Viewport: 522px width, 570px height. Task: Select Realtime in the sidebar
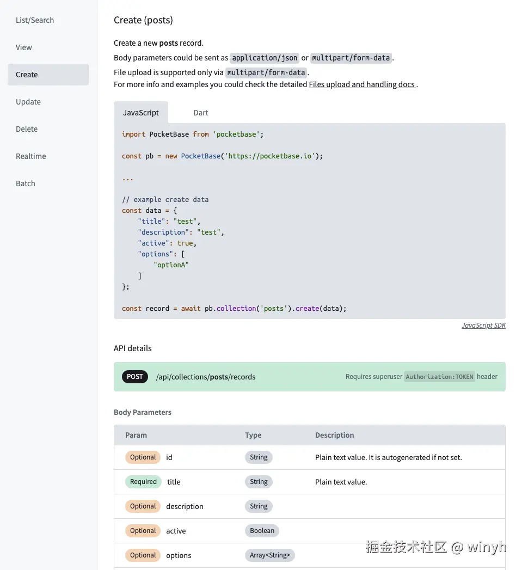[x=31, y=156]
